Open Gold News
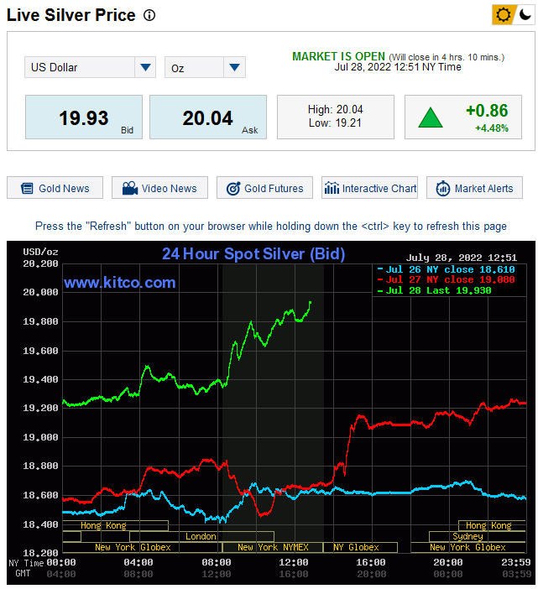 click(x=55, y=188)
